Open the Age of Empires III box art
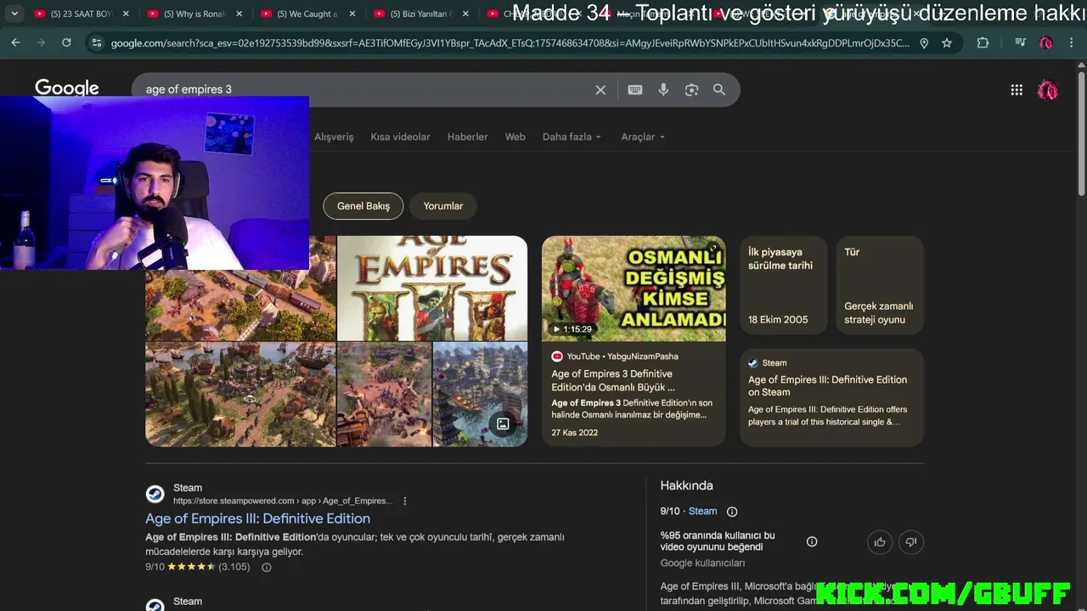This screenshot has width=1087, height=611. [x=432, y=288]
